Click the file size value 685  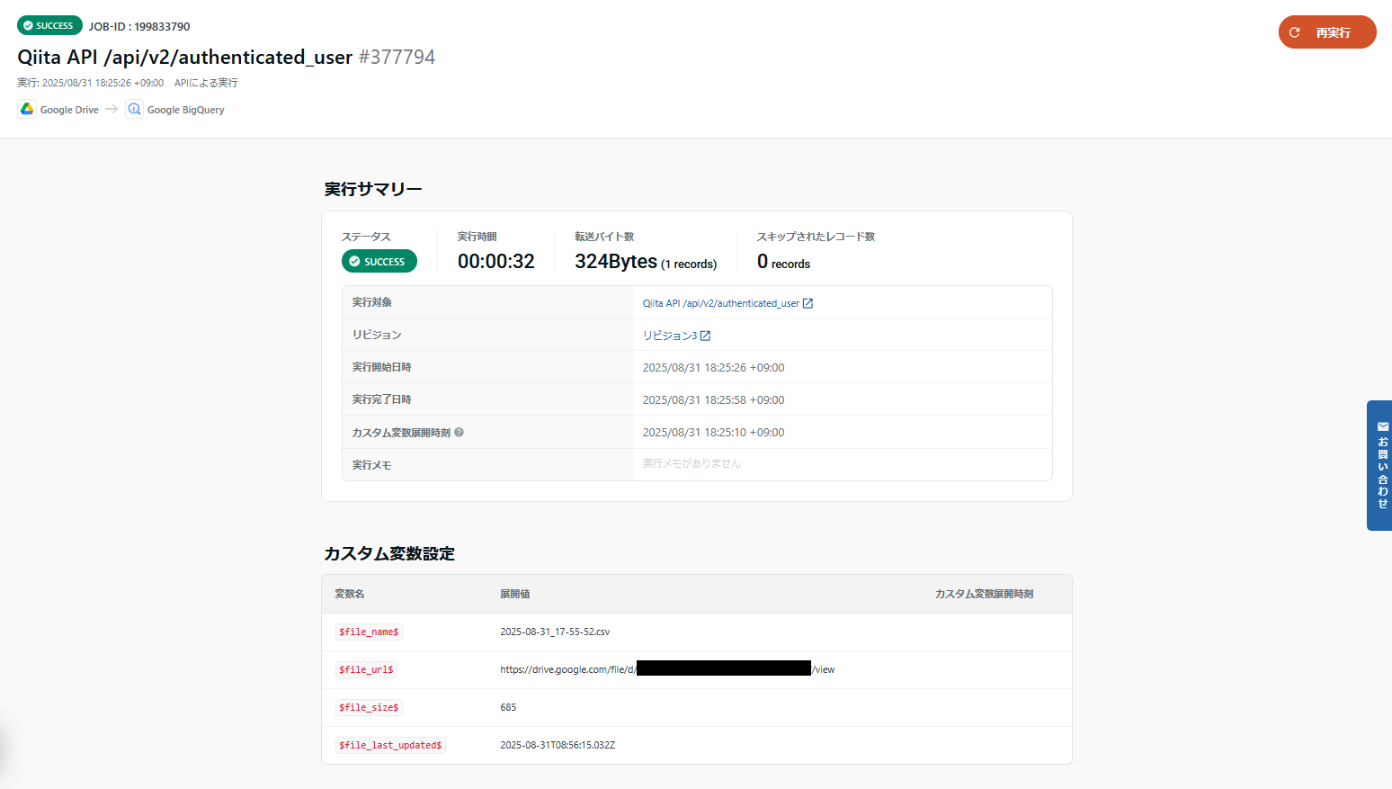tap(508, 707)
